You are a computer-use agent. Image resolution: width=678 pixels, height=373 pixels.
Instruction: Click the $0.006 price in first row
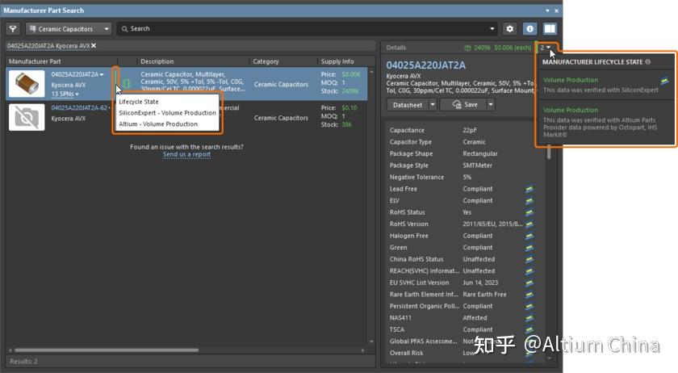(350, 74)
